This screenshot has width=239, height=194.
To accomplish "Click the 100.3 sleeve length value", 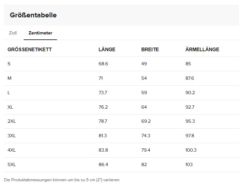I will click(x=191, y=150).
